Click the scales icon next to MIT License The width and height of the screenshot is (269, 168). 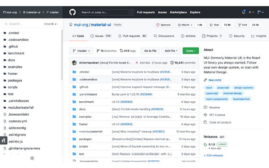205,115
